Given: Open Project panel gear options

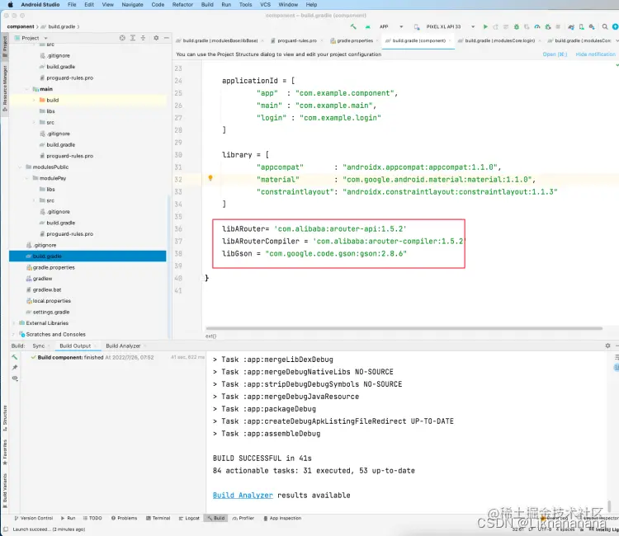Looking at the screenshot, I should [156, 38].
